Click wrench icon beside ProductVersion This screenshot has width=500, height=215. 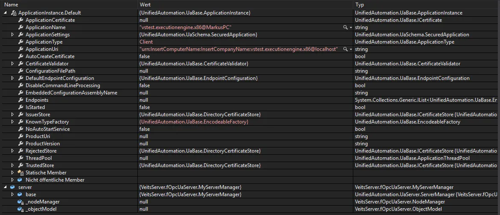(21, 144)
